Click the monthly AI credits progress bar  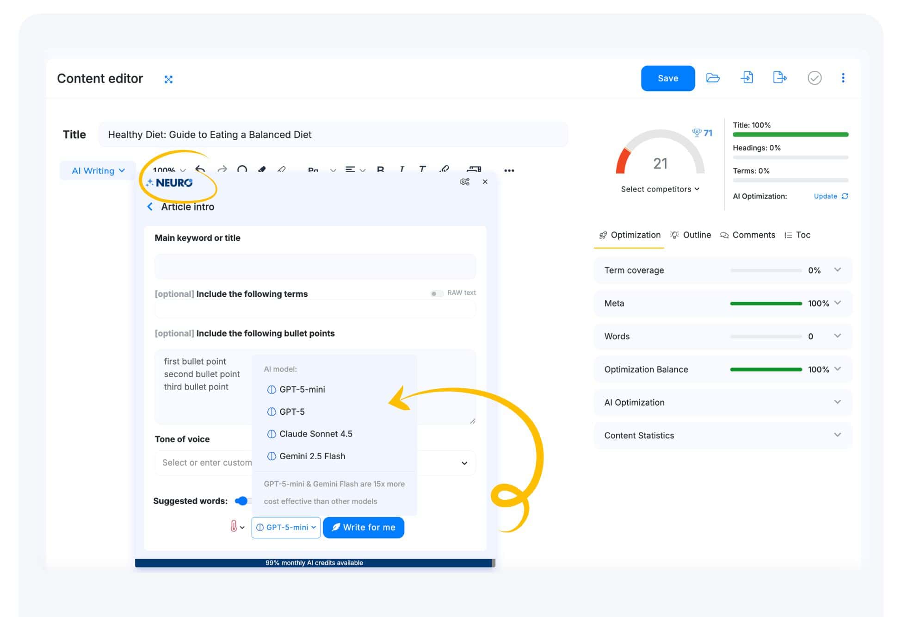pyautogui.click(x=315, y=563)
